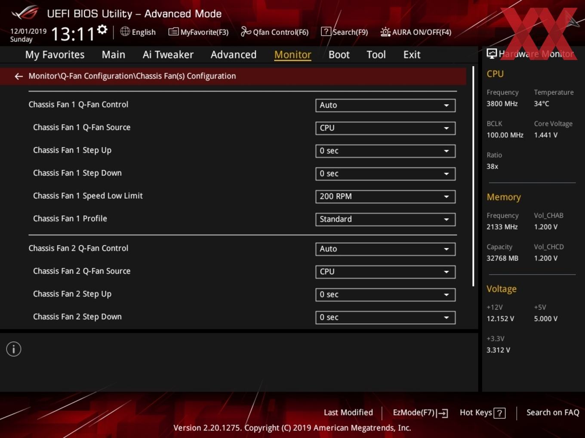Click the memory frequency value 2133 MHz
This screenshot has height=438, width=585.
click(x=502, y=227)
